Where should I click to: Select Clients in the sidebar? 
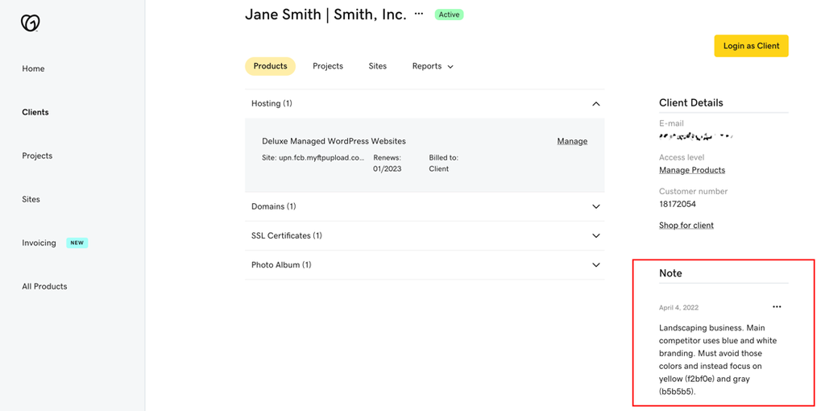[x=35, y=112]
